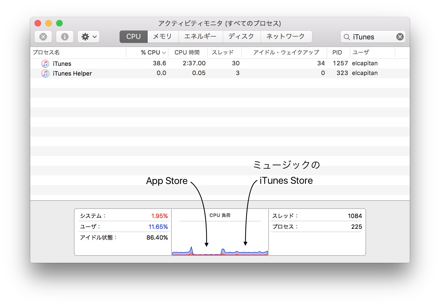Open the process info inspector button

65,37
